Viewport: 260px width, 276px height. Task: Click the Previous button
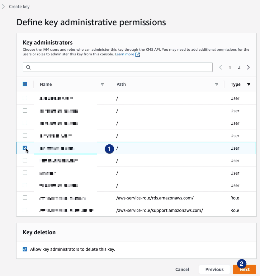[x=215, y=269]
